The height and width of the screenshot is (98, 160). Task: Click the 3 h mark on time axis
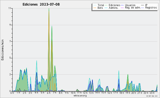click(30, 93)
